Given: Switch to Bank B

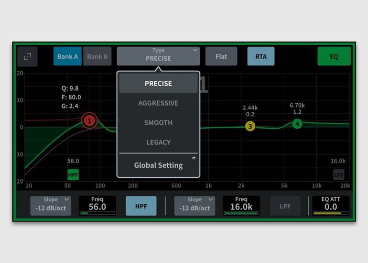Looking at the screenshot, I should pyautogui.click(x=97, y=56).
